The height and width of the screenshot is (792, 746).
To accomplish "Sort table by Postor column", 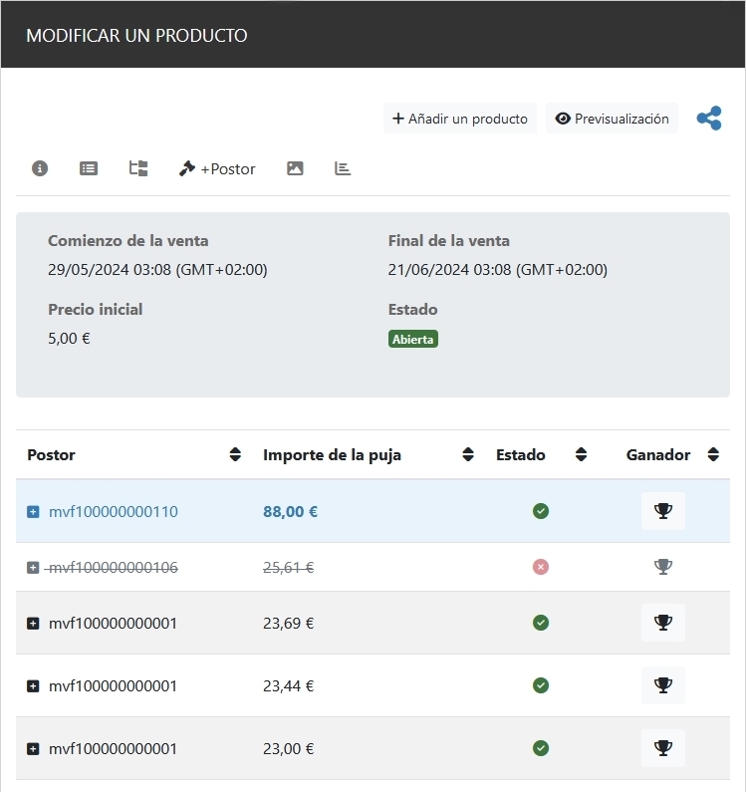I will coord(235,454).
